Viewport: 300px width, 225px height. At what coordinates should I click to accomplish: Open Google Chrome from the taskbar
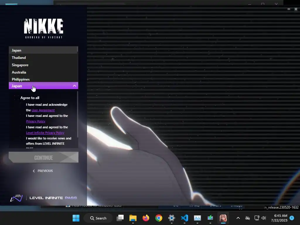[x=158, y=218]
